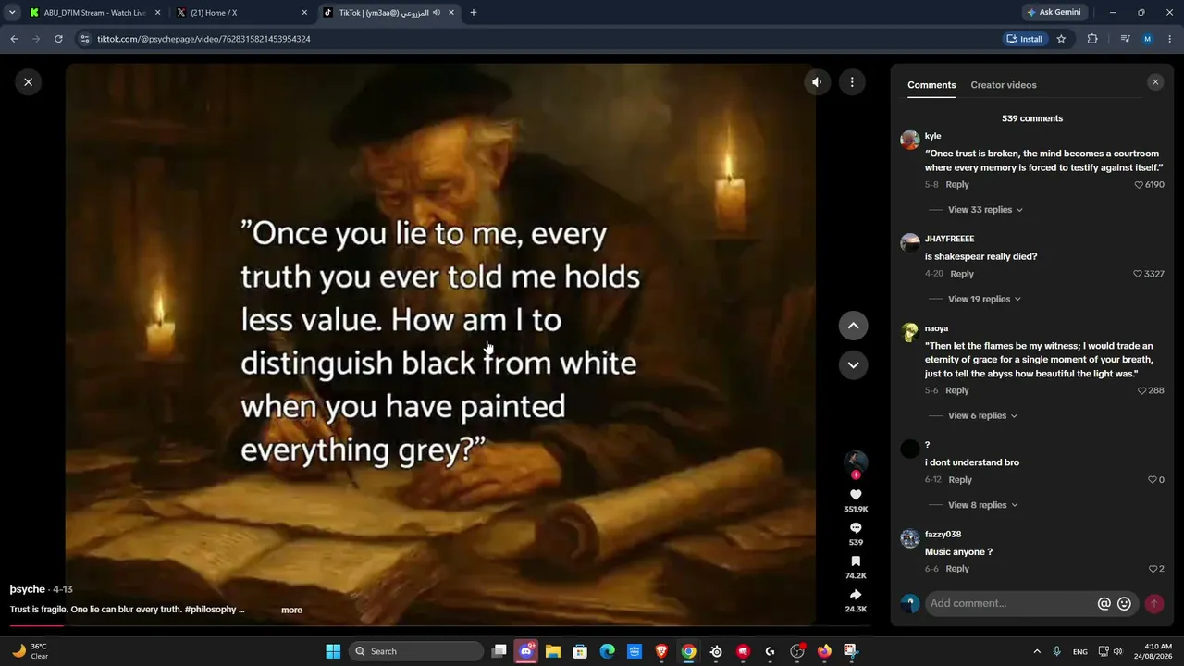Open fazzy038's profile from username
This screenshot has height=666, width=1184.
(x=943, y=535)
